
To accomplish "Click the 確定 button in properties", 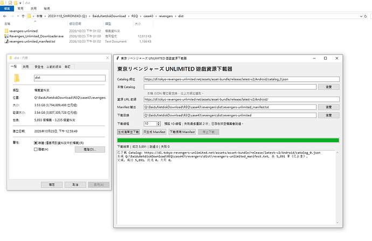I will 52,184.
